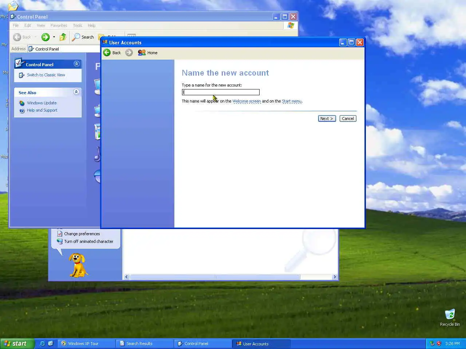Screen dimensions: 466x349
Task: Click the red security shield tray icon
Action: pyautogui.click(x=439, y=344)
